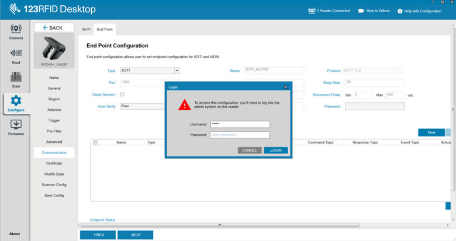Image resolution: width=456 pixels, height=241 pixels.
Task: Switch to the Wi-Fi tab
Action: coord(86,29)
